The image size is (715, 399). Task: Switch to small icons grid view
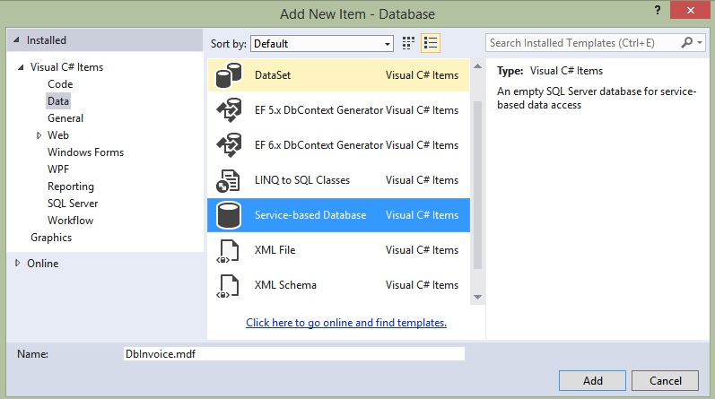[x=409, y=43]
